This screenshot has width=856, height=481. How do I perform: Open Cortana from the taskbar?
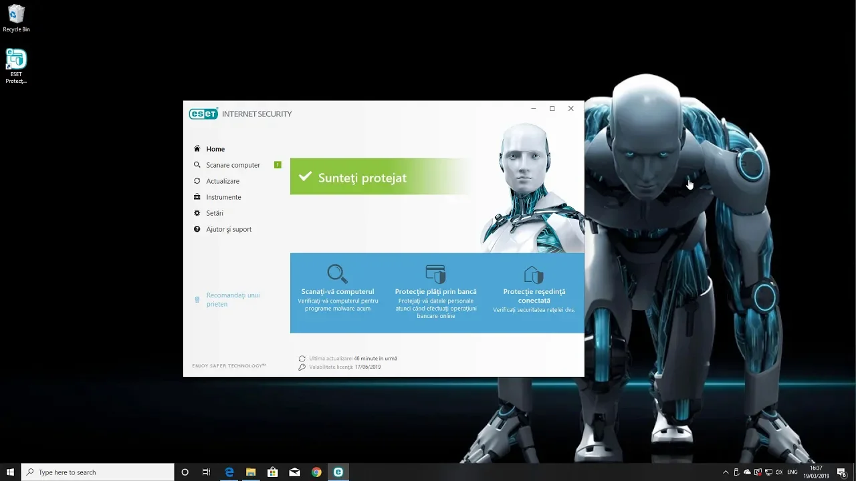(185, 472)
